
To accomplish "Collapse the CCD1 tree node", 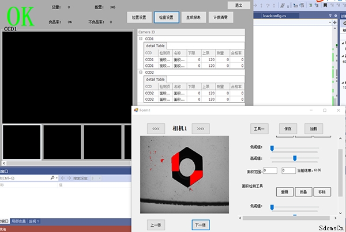I will 141,39.
